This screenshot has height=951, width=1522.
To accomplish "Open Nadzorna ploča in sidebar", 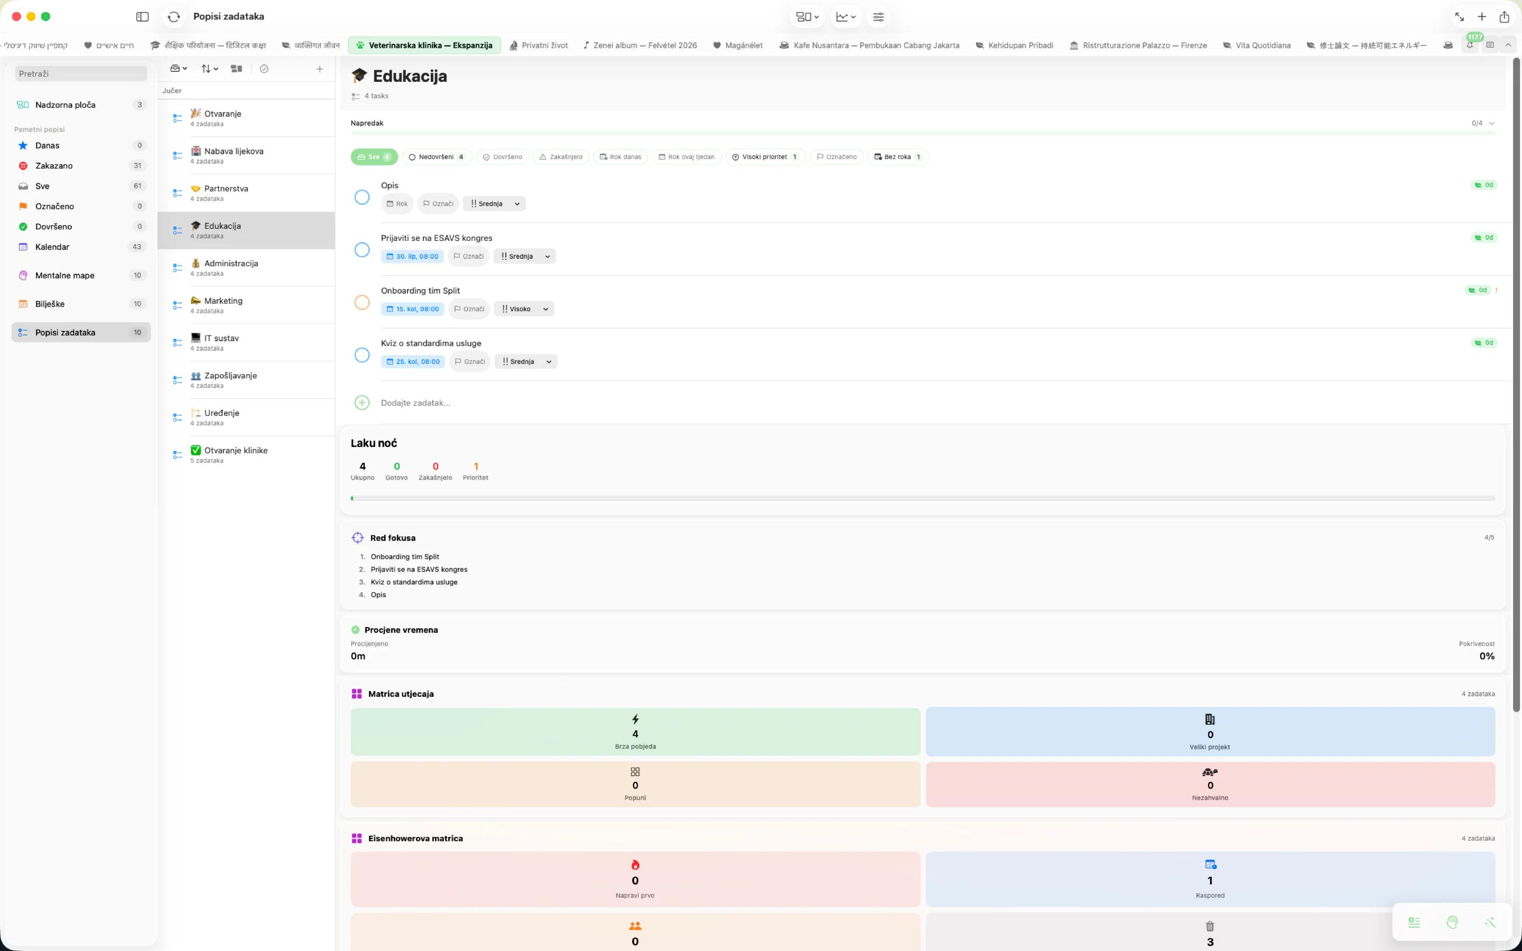I will (x=81, y=105).
